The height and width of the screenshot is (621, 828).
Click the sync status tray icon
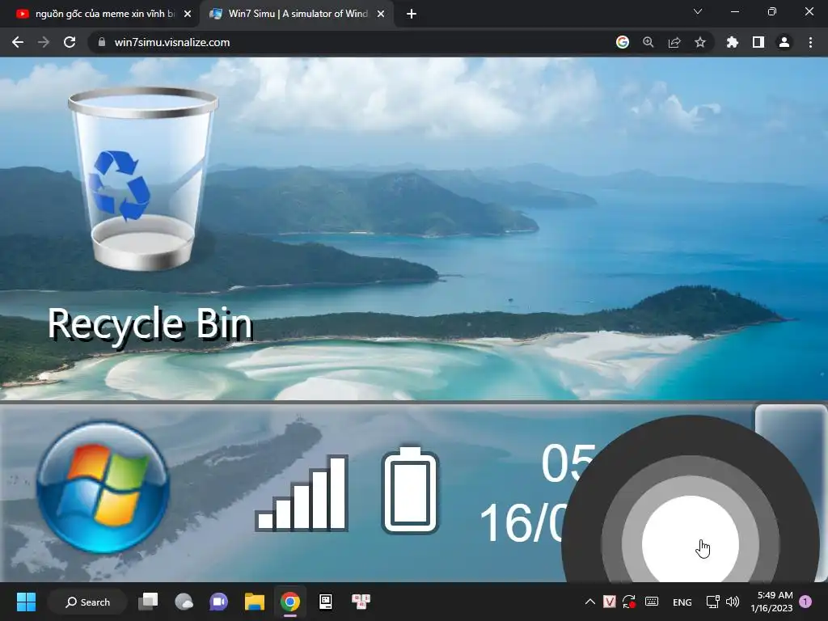[x=629, y=602]
